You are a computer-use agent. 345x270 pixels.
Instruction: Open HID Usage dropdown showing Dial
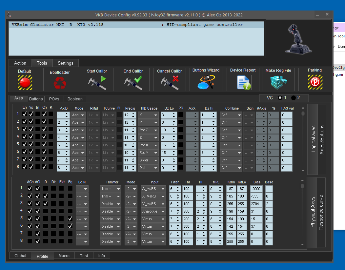(x=148, y=168)
